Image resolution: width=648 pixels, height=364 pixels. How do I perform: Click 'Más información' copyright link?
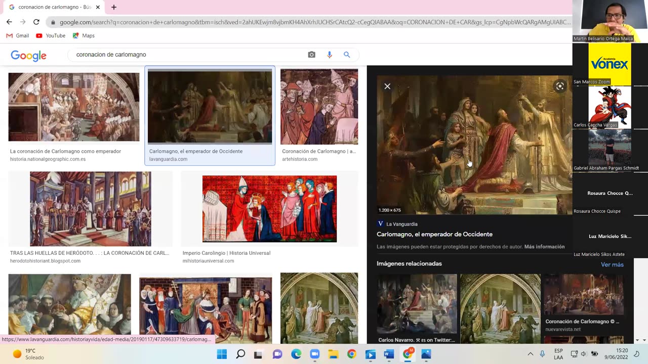[544, 247]
